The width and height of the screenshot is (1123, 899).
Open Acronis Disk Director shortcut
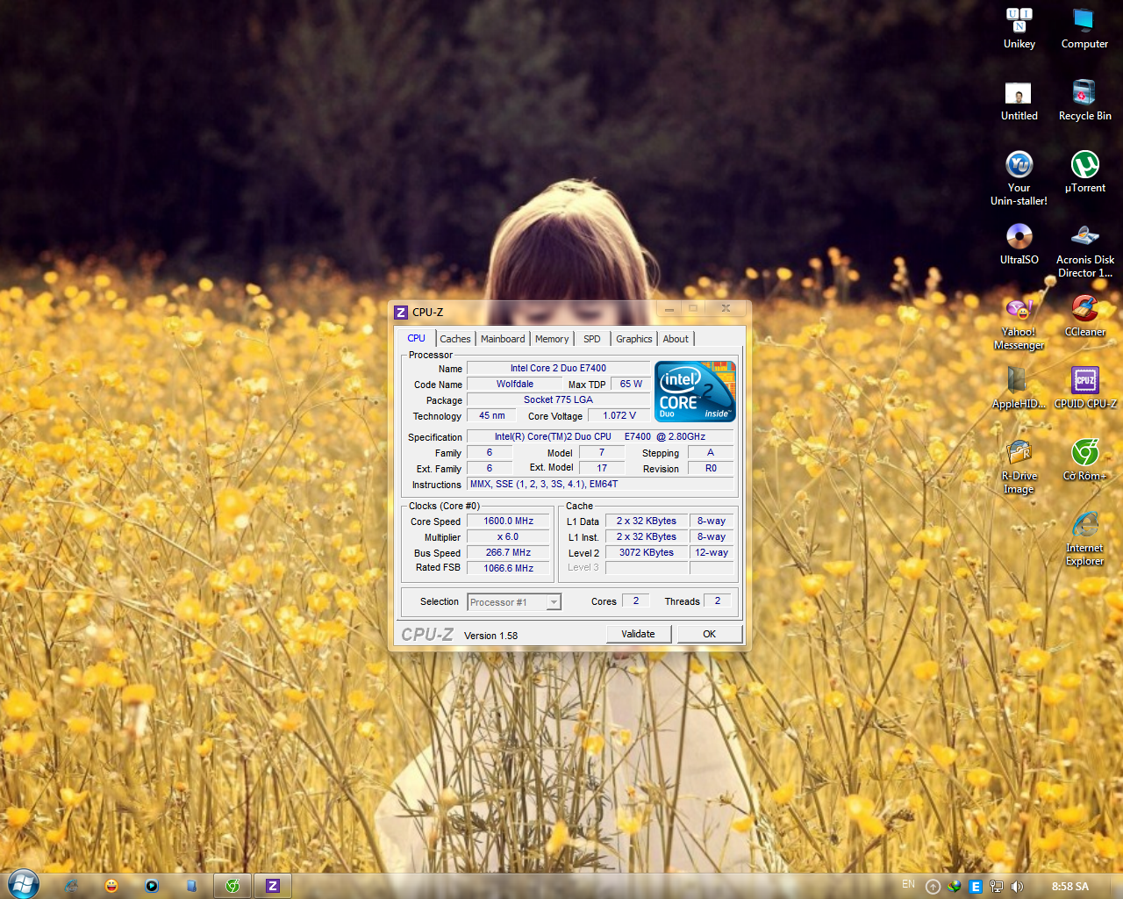(1084, 250)
